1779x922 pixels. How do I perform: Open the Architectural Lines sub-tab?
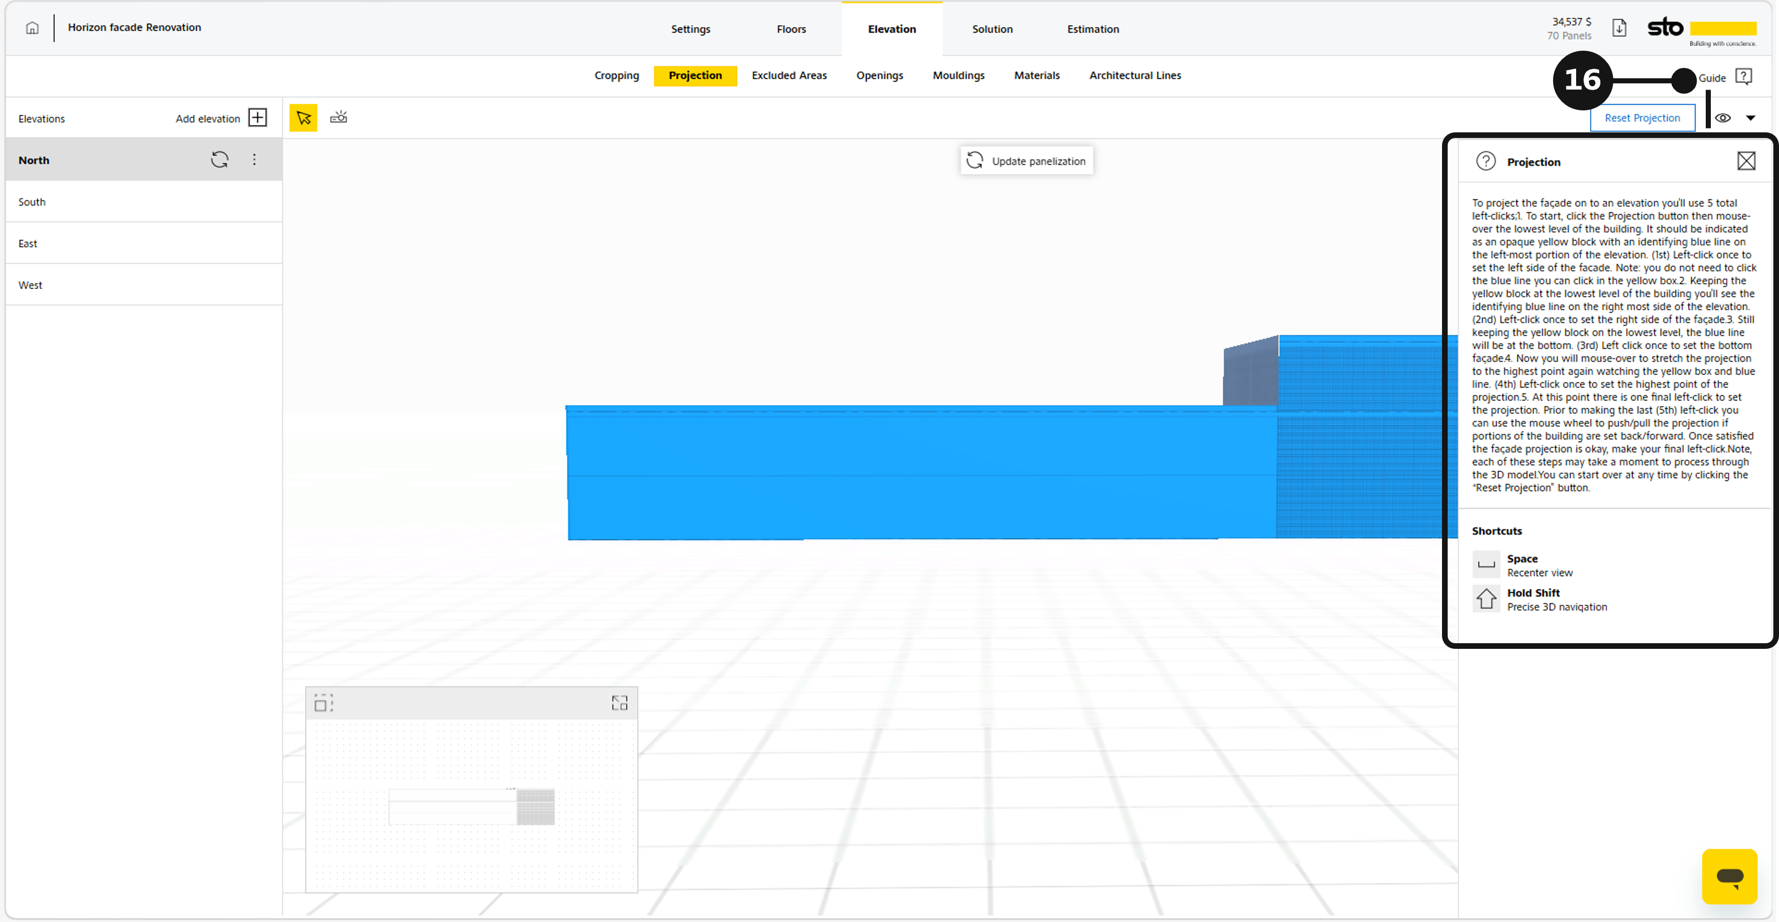point(1135,75)
